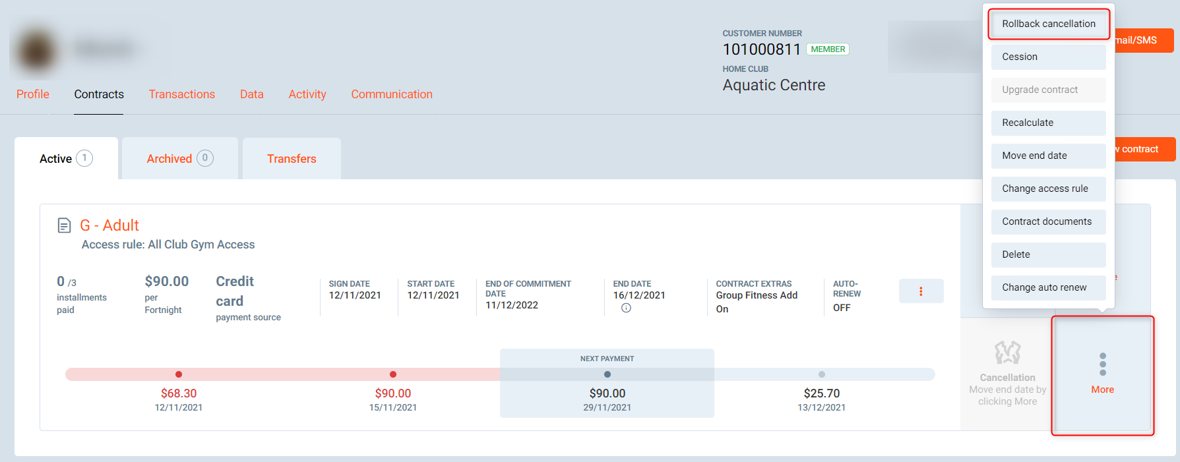
Task: Switch to the Archived contracts tab
Action: (179, 159)
